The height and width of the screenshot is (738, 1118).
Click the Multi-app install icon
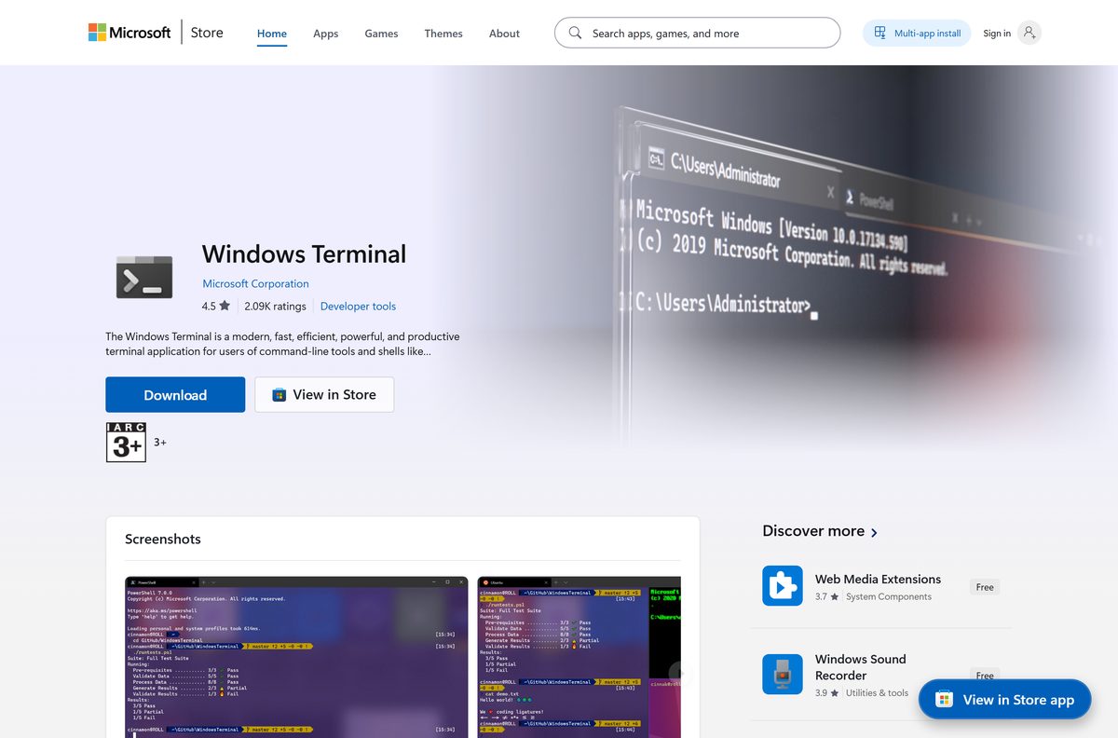[x=879, y=34]
